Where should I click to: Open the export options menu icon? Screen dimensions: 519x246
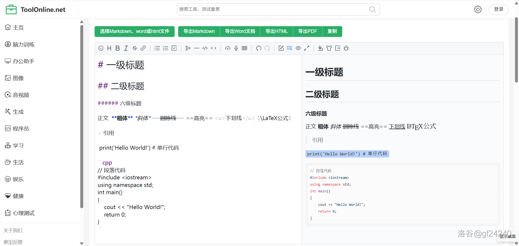[x=338, y=48]
